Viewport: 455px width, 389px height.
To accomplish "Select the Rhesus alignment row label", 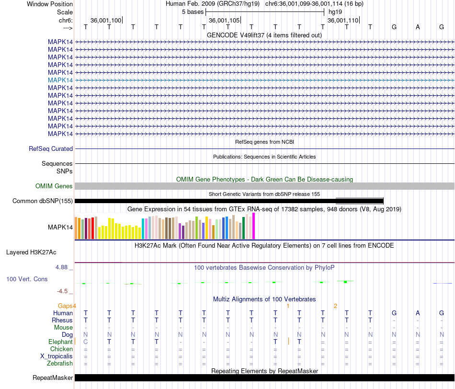I will tap(62, 320).
